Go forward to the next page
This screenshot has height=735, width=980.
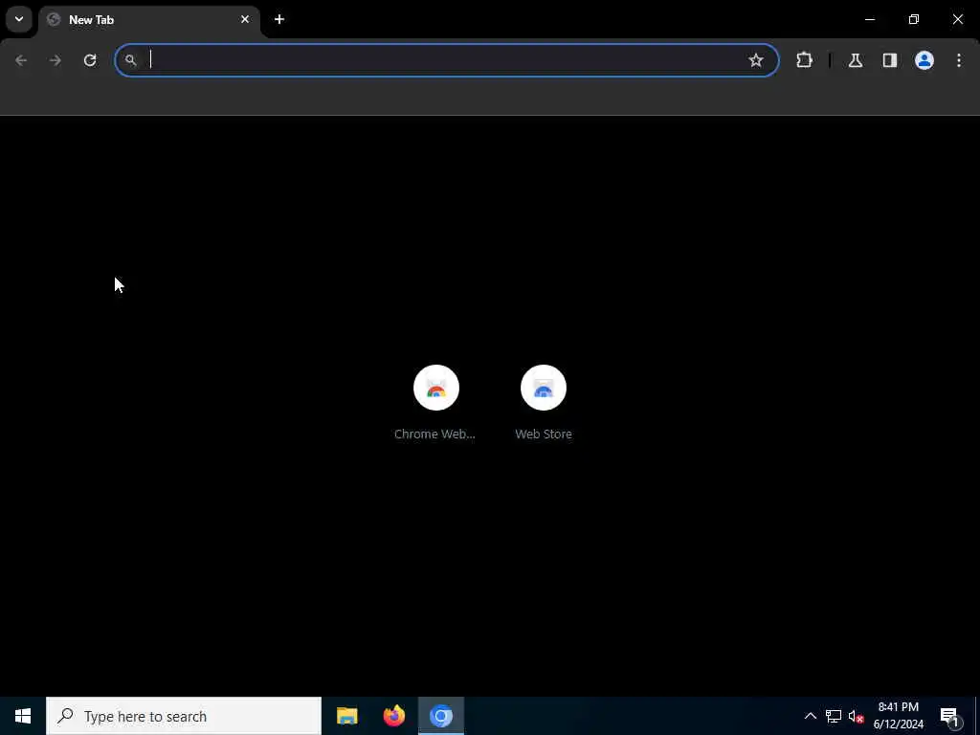[56, 60]
